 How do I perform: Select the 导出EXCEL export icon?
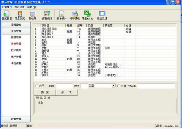point(88,14)
